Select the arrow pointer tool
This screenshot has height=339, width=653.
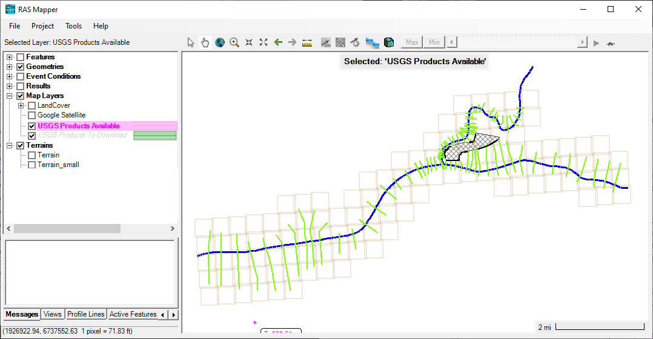[191, 42]
